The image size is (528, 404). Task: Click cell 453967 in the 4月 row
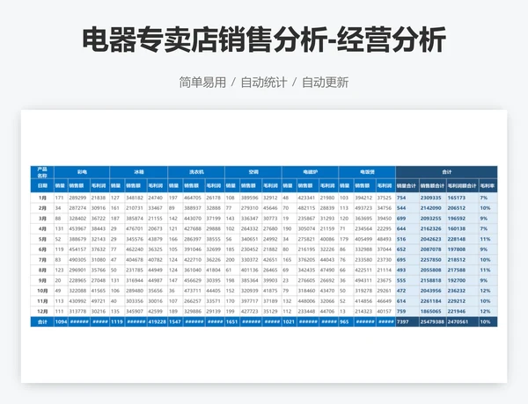(77, 229)
